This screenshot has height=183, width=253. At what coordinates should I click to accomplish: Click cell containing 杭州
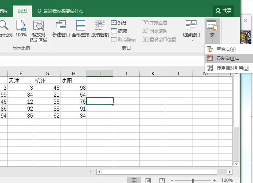click(47, 80)
